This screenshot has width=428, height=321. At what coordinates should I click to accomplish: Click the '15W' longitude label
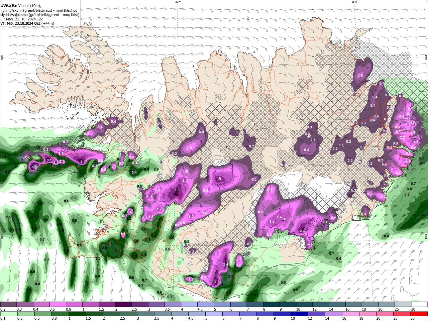click(x=354, y=2)
